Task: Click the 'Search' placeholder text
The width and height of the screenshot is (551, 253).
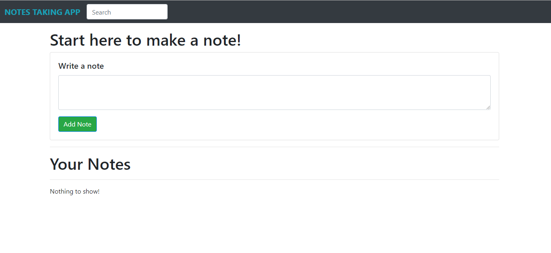Action: 102,12
